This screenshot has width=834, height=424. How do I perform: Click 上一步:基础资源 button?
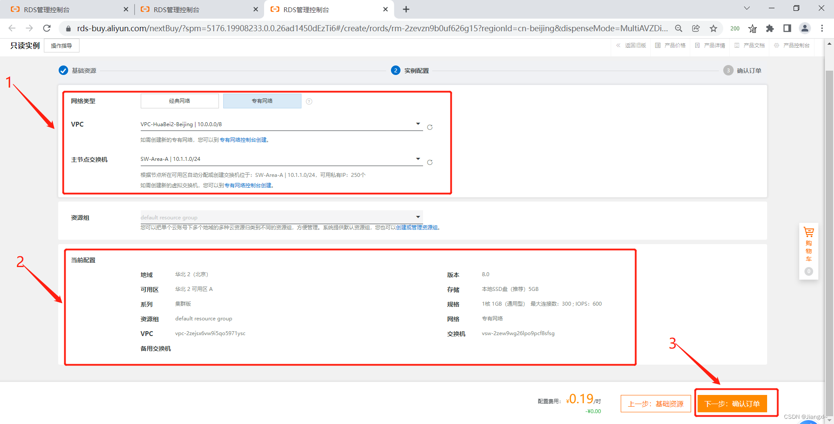click(656, 404)
